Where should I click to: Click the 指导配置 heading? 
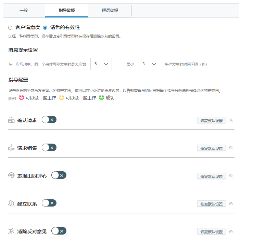[18, 80]
